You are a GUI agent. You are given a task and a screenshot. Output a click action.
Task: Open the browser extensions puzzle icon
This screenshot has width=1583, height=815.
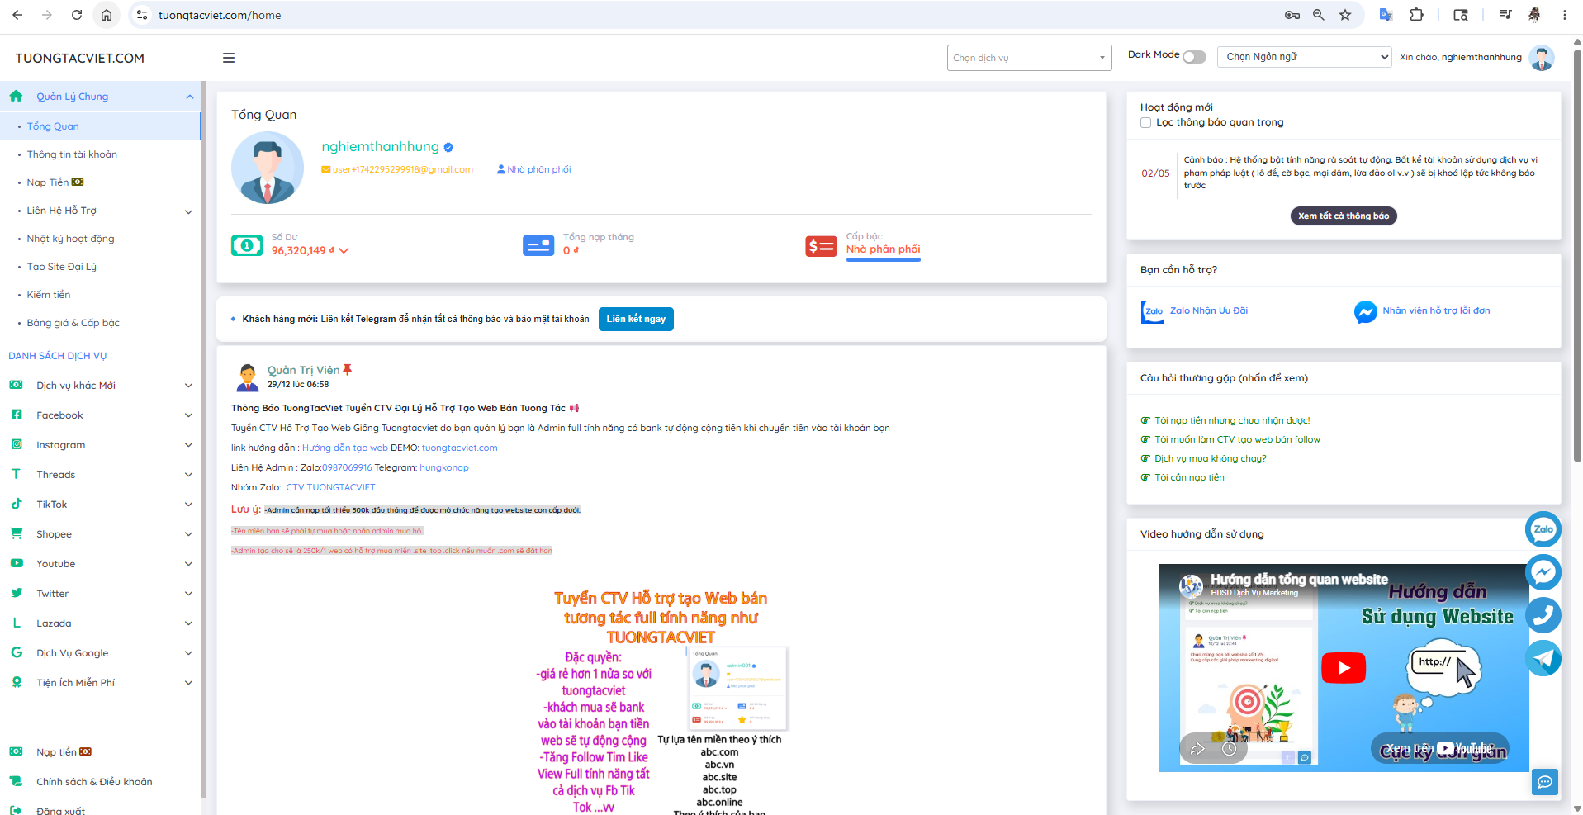click(1417, 15)
